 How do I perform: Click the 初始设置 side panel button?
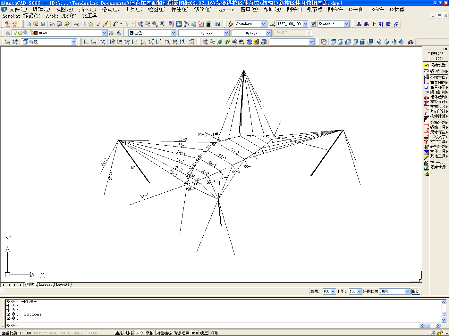click(438, 65)
